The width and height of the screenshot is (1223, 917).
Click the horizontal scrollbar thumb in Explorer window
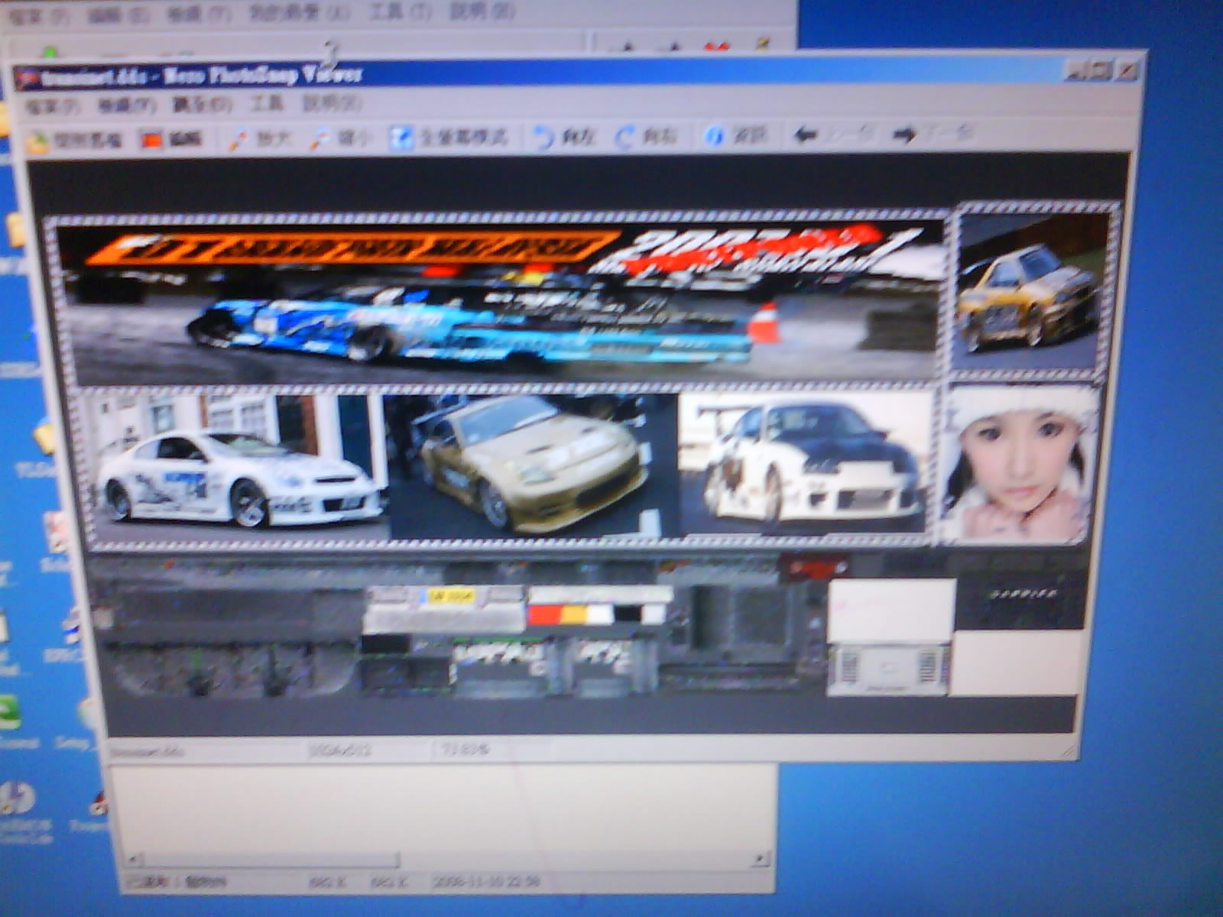click(271, 860)
